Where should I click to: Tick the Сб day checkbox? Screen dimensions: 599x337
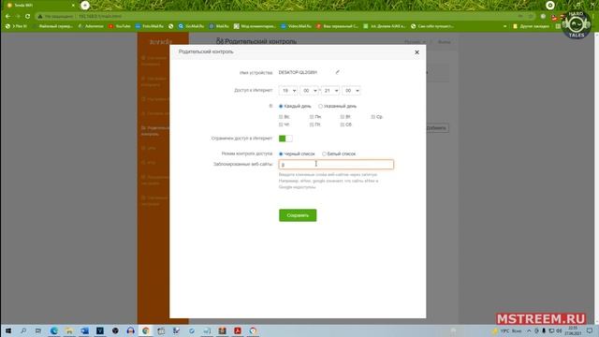pyautogui.click(x=343, y=125)
